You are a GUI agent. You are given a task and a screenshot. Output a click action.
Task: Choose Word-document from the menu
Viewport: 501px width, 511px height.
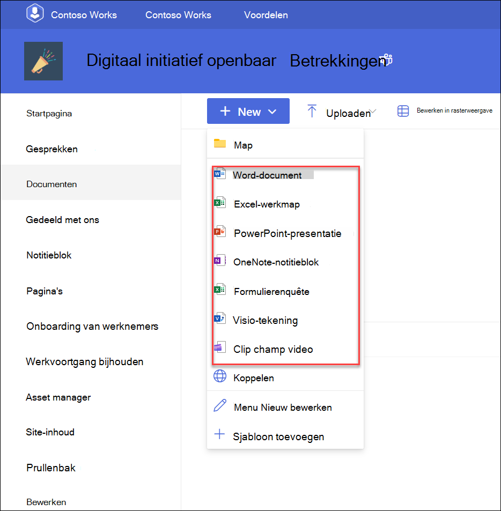[x=285, y=175]
